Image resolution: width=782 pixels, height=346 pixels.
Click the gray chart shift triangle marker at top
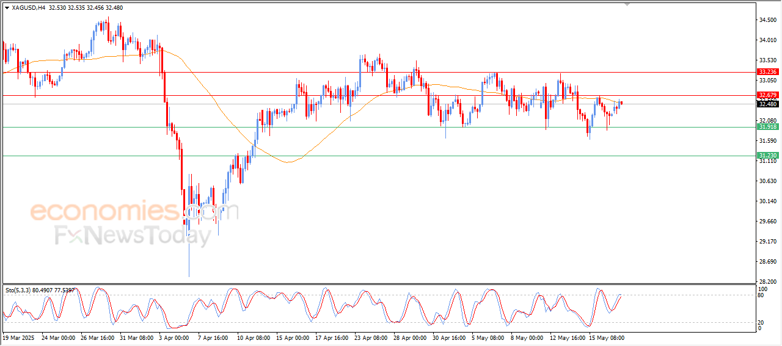point(627,4)
